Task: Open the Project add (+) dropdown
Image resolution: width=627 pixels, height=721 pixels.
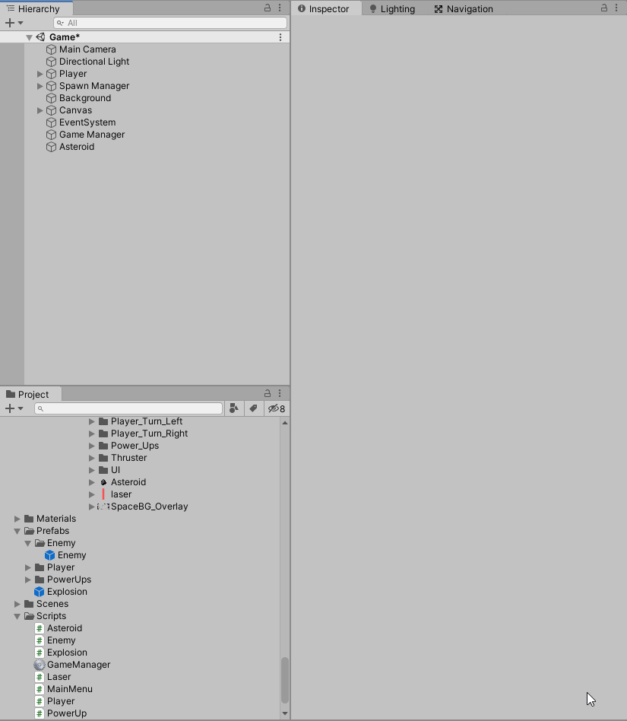Action: 14,408
